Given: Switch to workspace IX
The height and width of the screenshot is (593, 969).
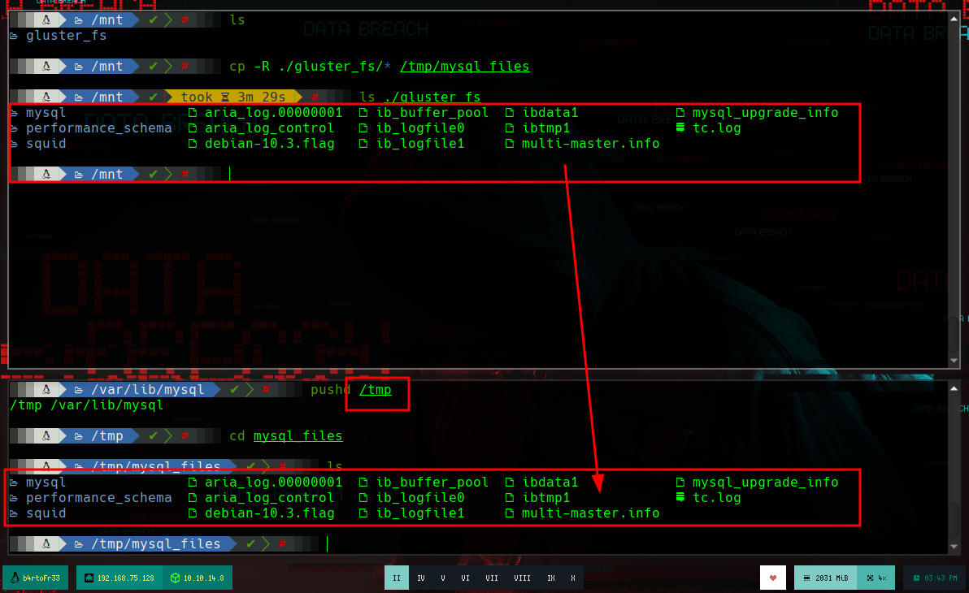Looking at the screenshot, I should tap(550, 578).
